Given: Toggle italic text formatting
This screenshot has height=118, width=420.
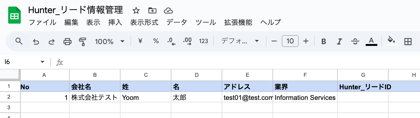Looking at the screenshot, I should pyautogui.click(x=339, y=41).
